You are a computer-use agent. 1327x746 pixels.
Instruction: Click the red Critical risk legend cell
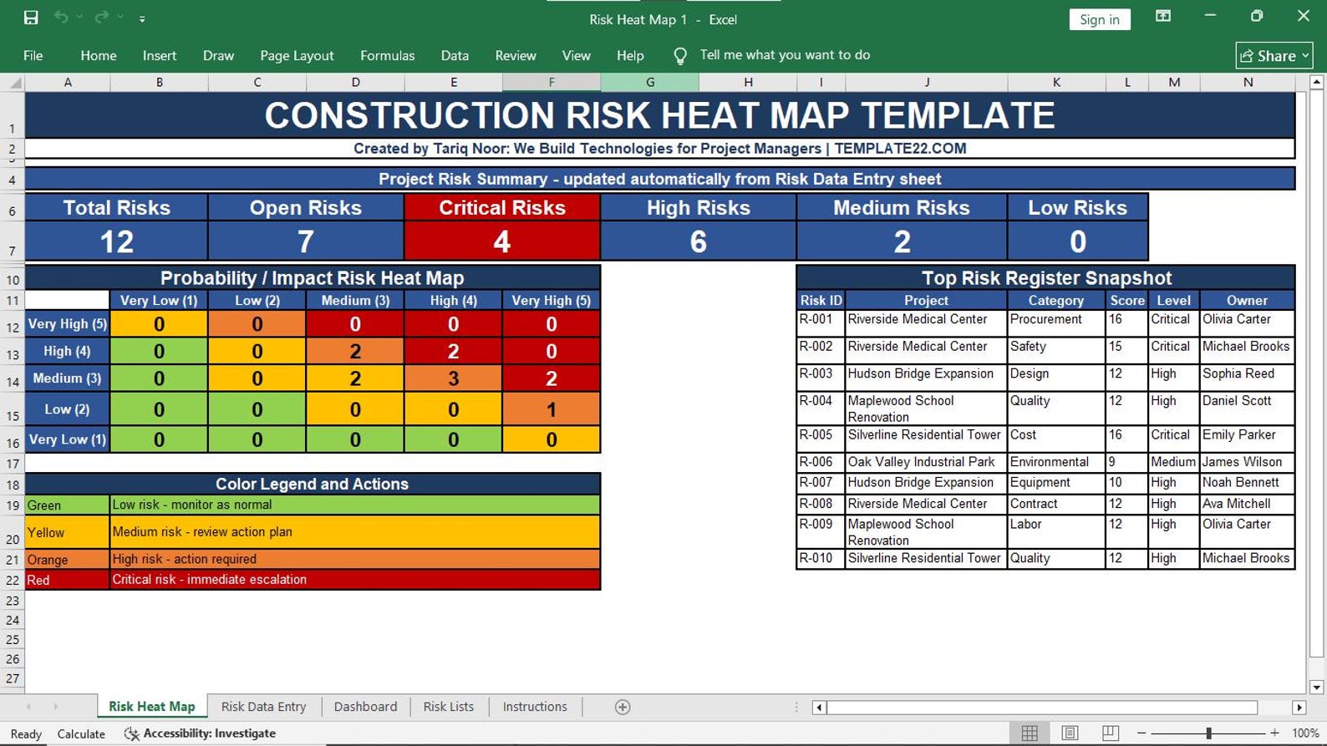(354, 580)
